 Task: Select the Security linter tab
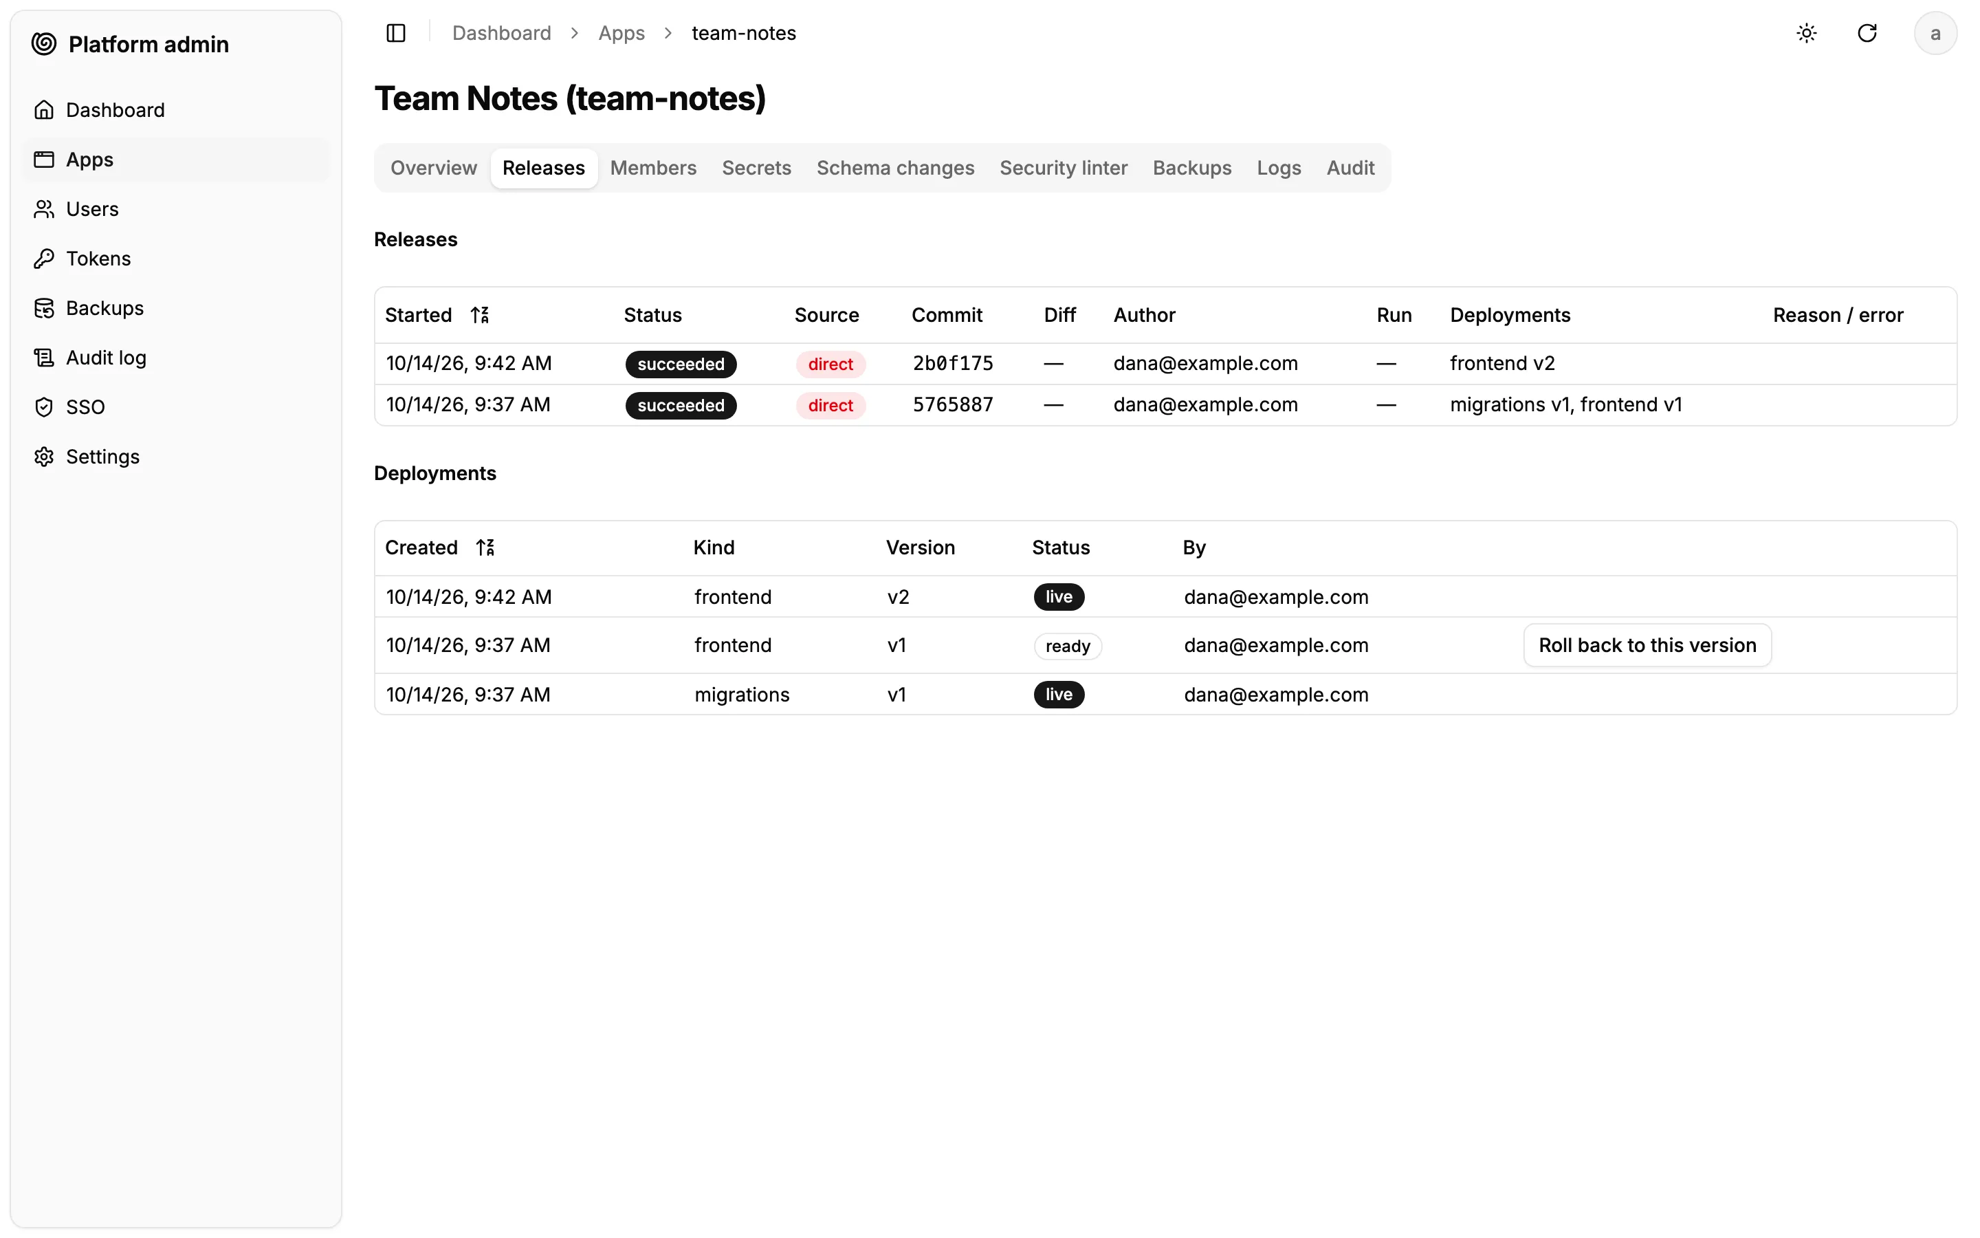click(x=1063, y=168)
